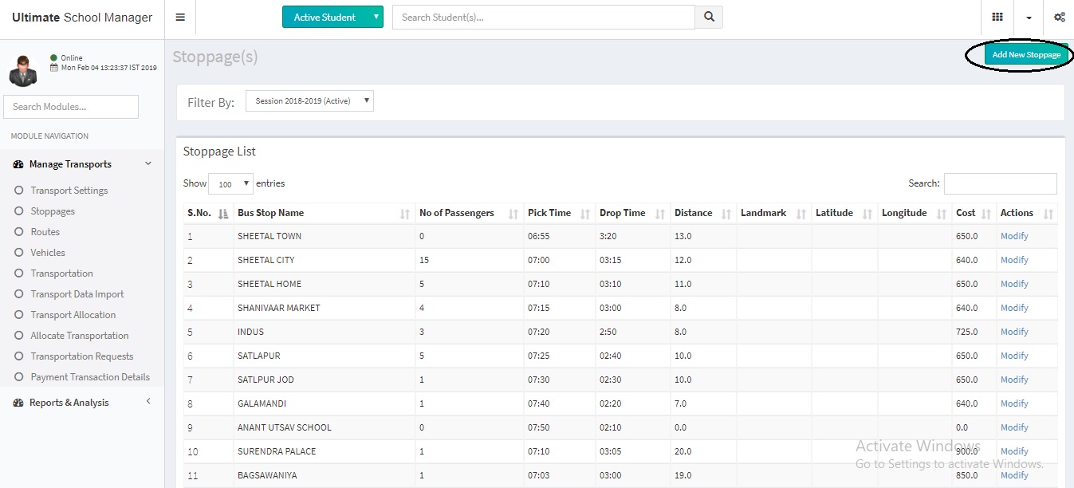Click the Add New Stoppage button
The image size is (1074, 488).
coord(1026,54)
